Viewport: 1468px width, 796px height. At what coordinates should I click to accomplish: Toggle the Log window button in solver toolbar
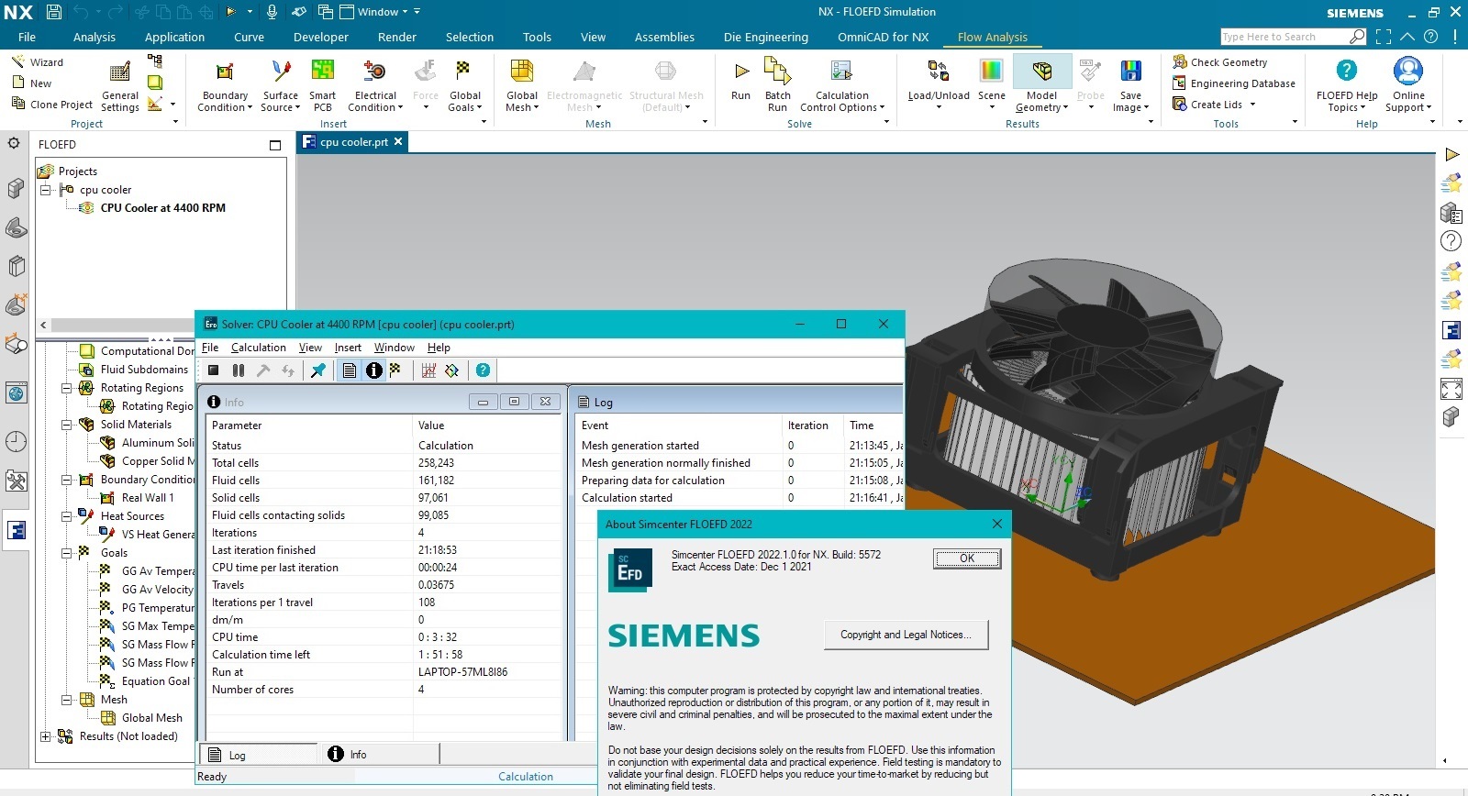click(x=350, y=370)
